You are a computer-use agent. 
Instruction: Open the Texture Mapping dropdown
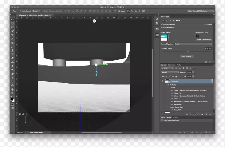coord(193,44)
